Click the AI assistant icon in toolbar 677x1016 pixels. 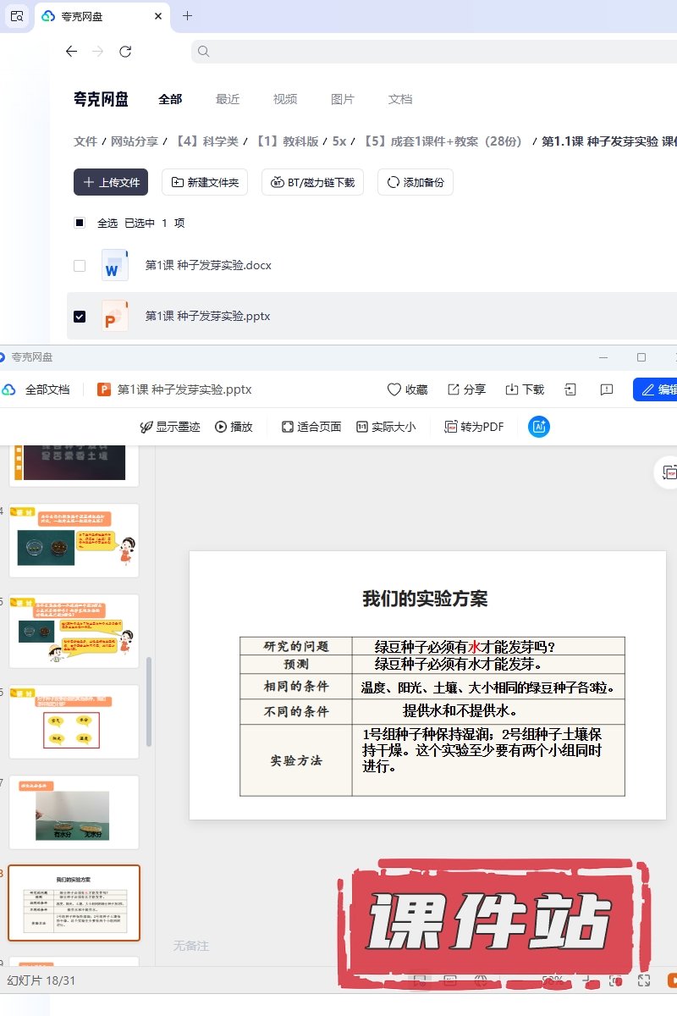point(539,427)
